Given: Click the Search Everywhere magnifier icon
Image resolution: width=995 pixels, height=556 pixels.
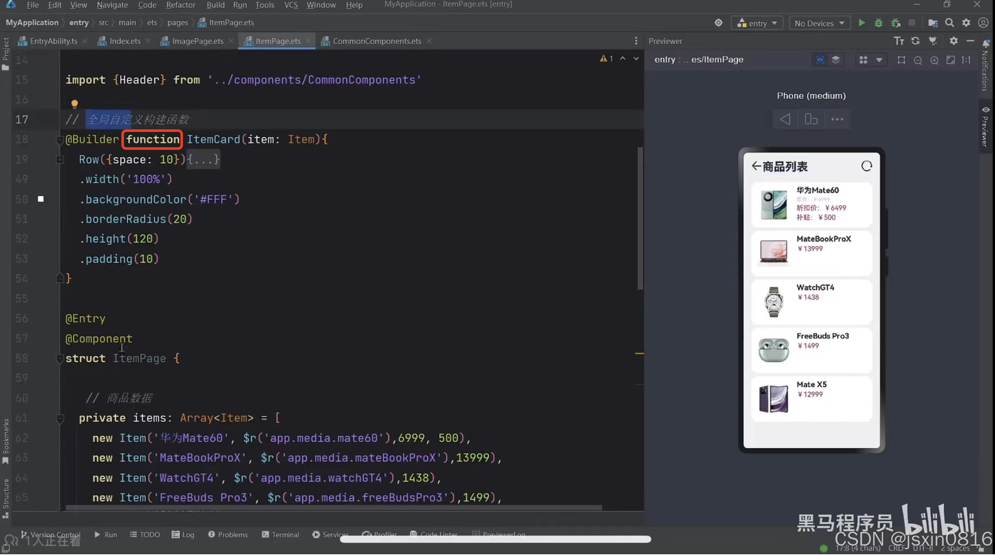Looking at the screenshot, I should (x=949, y=23).
